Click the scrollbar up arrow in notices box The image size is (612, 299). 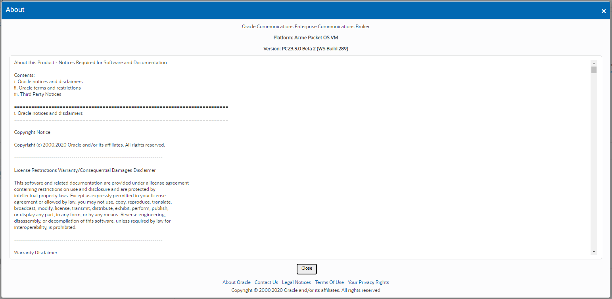(x=594, y=63)
